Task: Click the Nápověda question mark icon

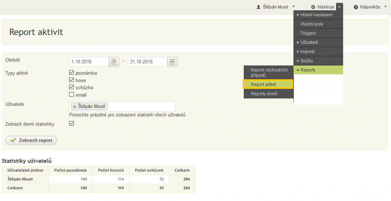Action: pos(356,7)
